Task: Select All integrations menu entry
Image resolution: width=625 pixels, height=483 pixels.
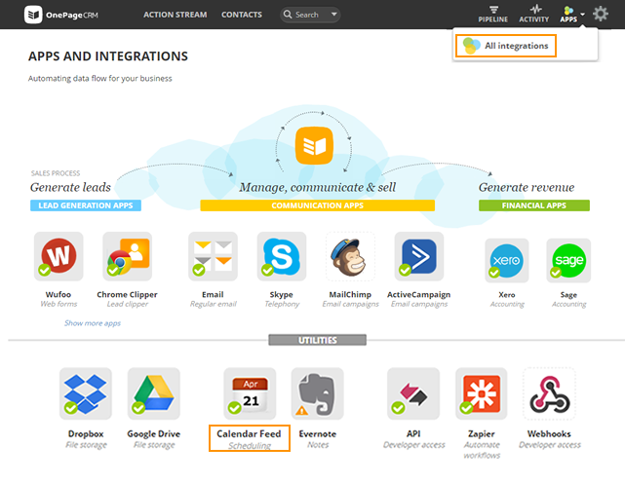Action: (506, 46)
